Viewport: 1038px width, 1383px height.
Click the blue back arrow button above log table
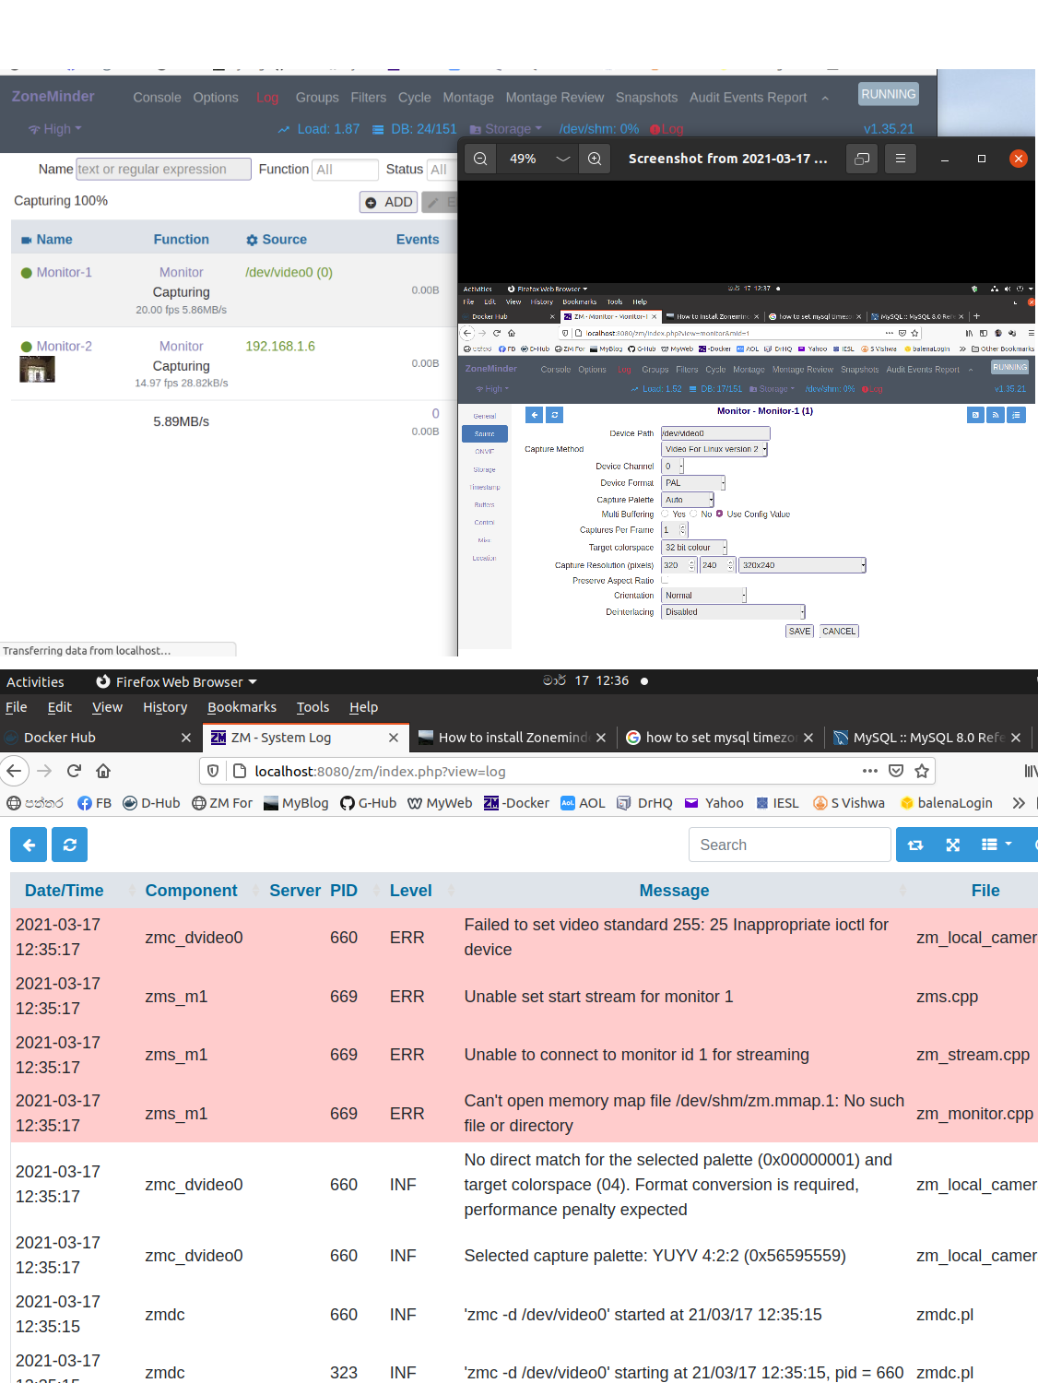click(29, 845)
